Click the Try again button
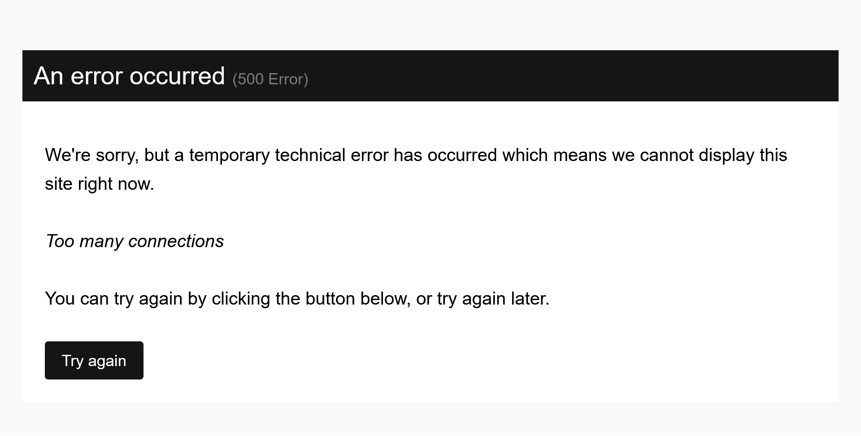The width and height of the screenshot is (861, 436). [x=94, y=361]
